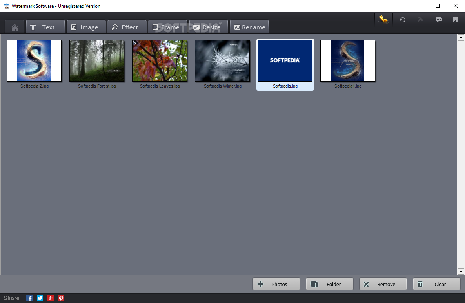Open the notes/log icon at top right
This screenshot has height=303, width=465.
[x=456, y=20]
